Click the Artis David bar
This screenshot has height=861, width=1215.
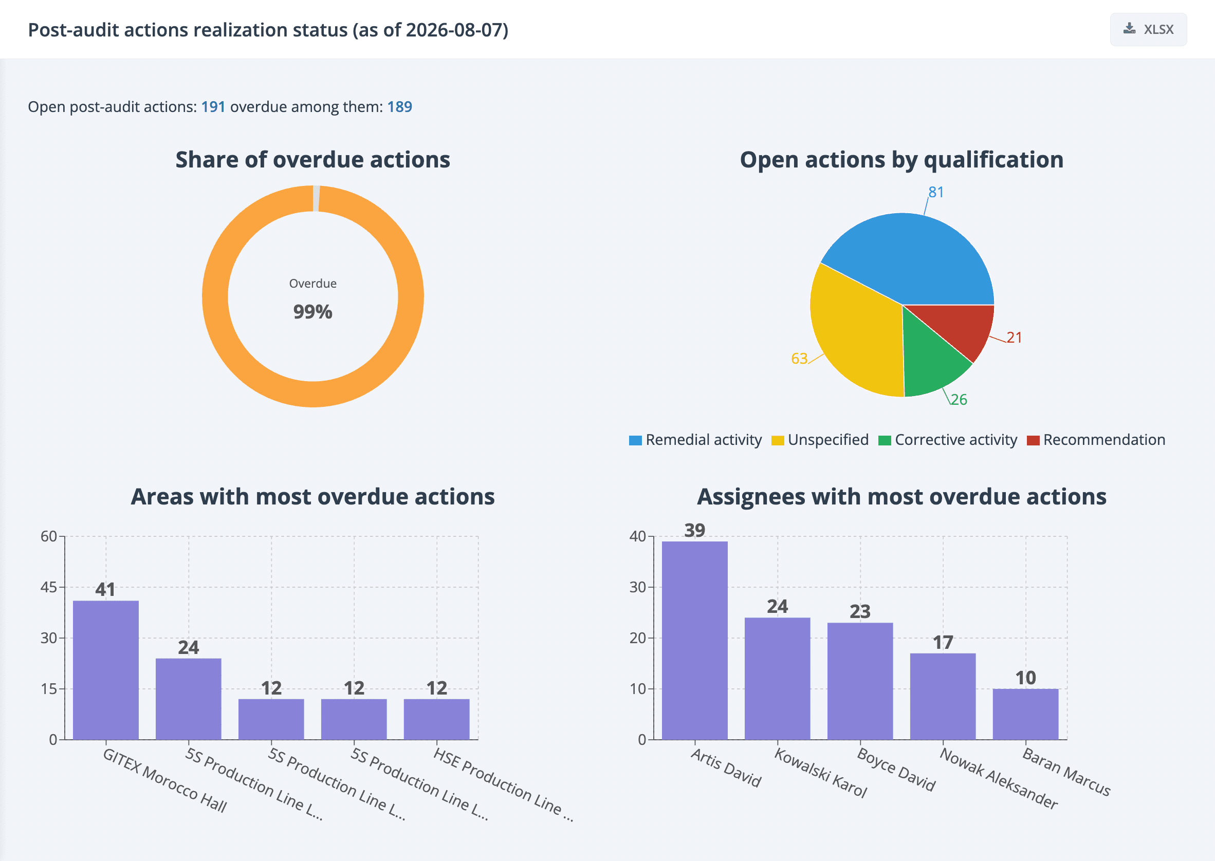pos(695,641)
